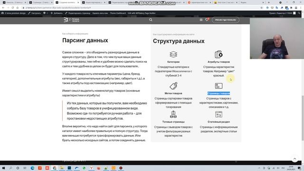
Task: Open a new browser tab with the plus button
Action: pyautogui.click(x=269, y=2)
